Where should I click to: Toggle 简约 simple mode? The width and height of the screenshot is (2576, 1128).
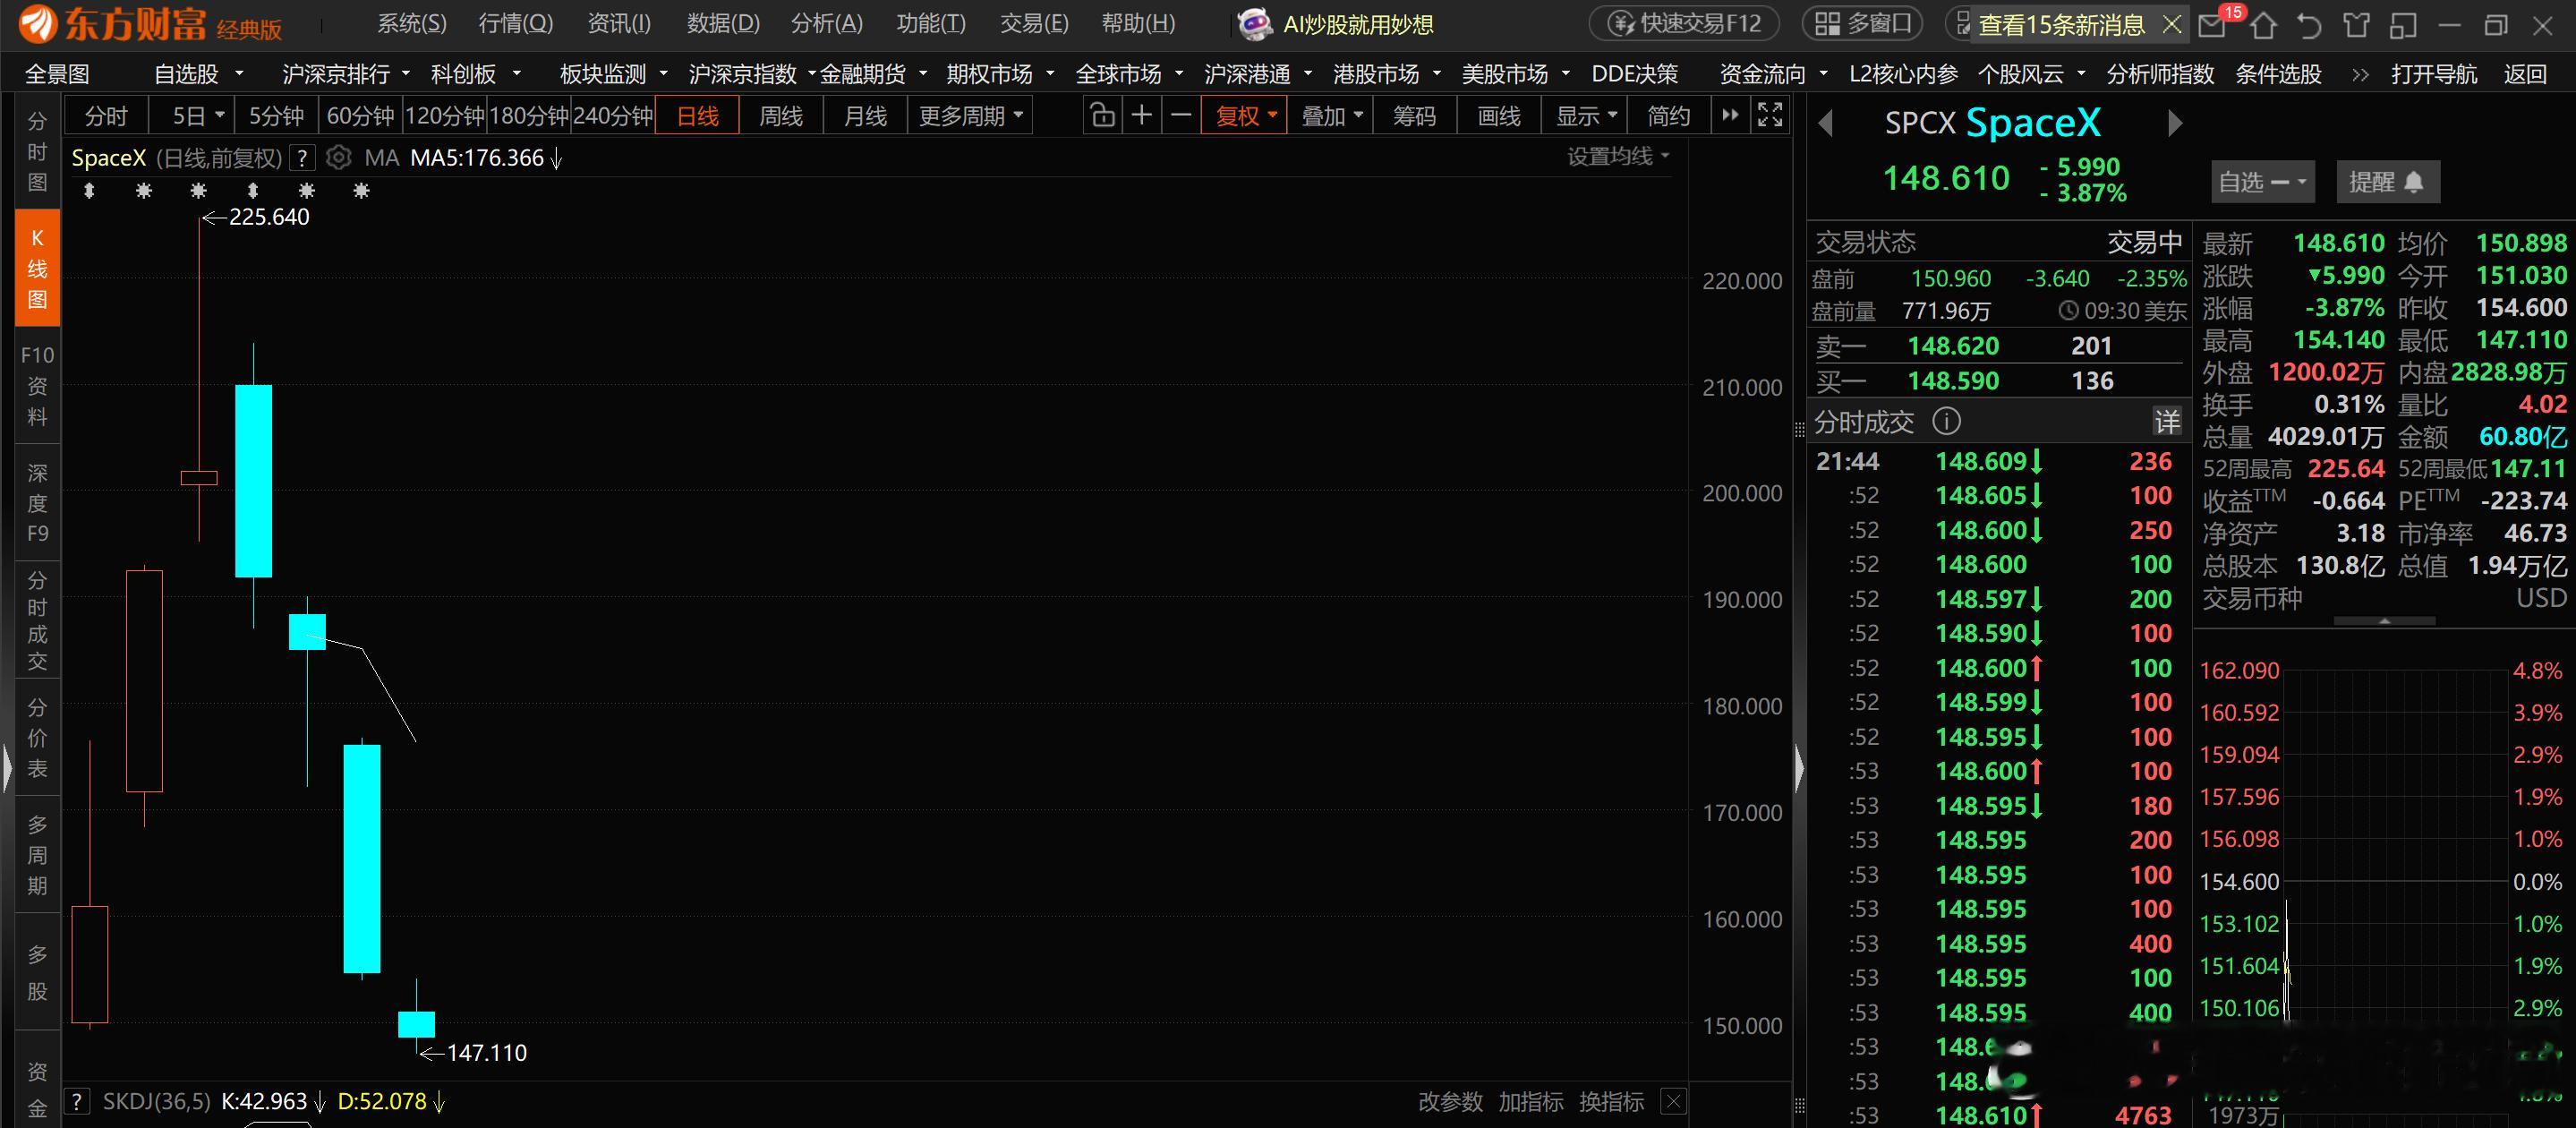pyautogui.click(x=1668, y=116)
